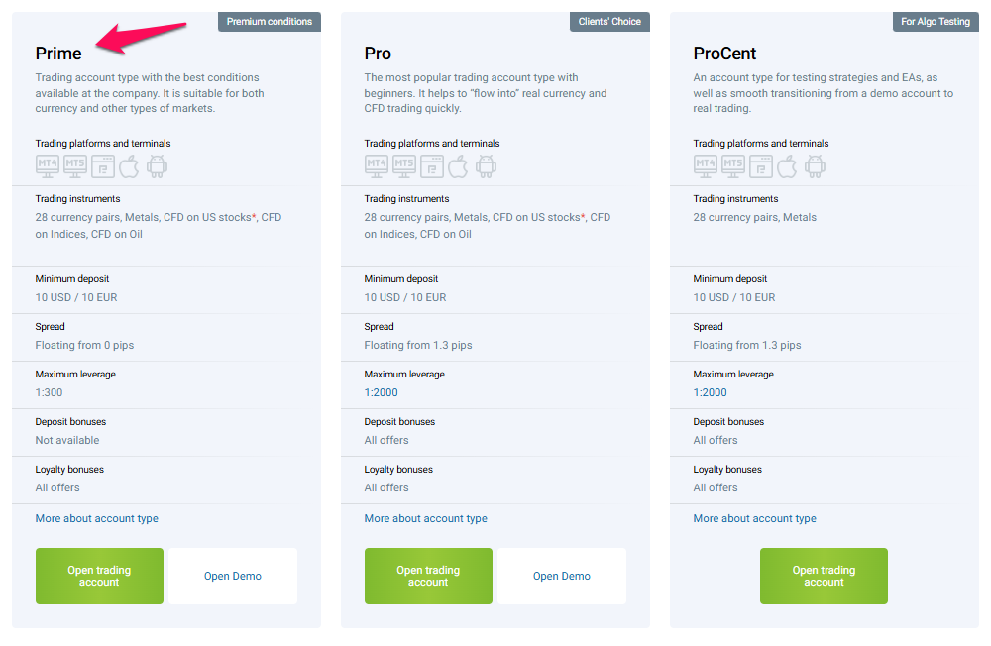
Task: Click the web terminal icon under Prime
Action: click(102, 166)
